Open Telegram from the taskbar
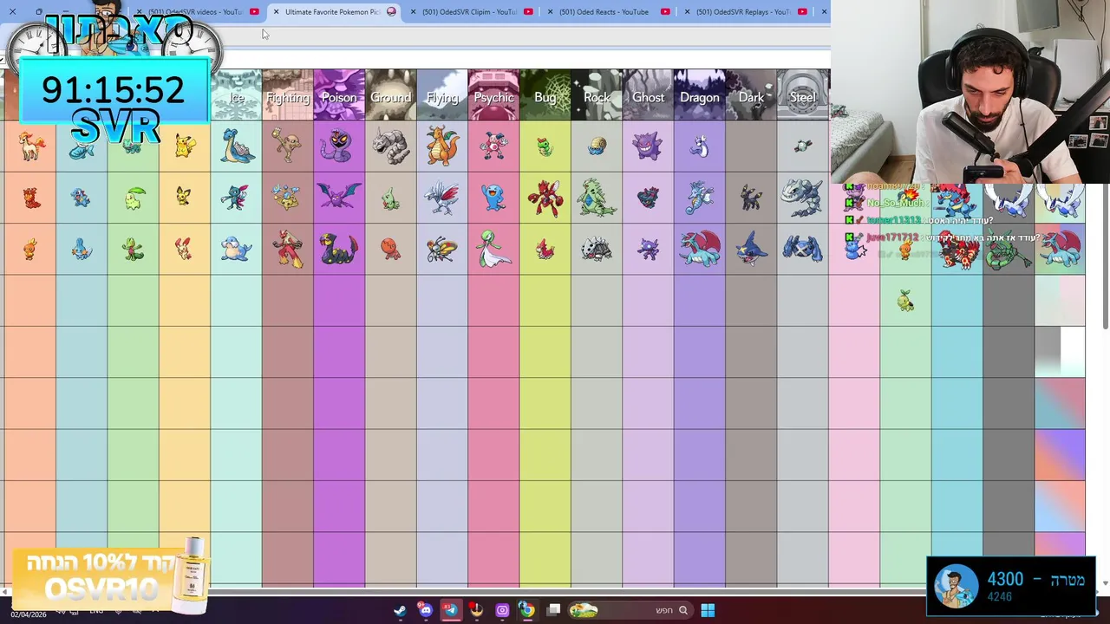This screenshot has width=1110, height=624. point(450,610)
